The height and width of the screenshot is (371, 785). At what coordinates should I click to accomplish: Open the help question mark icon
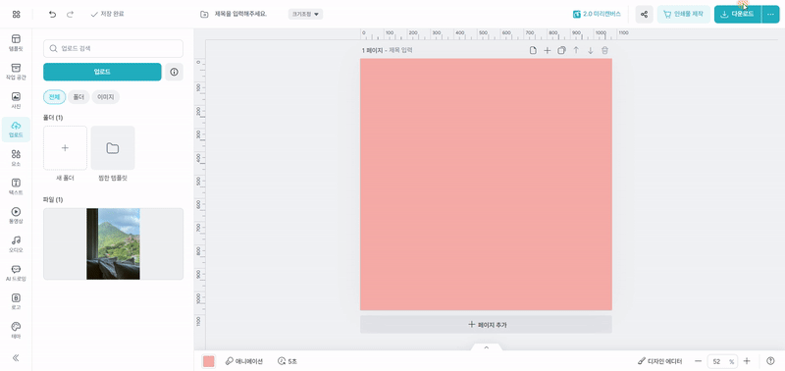pos(770,361)
